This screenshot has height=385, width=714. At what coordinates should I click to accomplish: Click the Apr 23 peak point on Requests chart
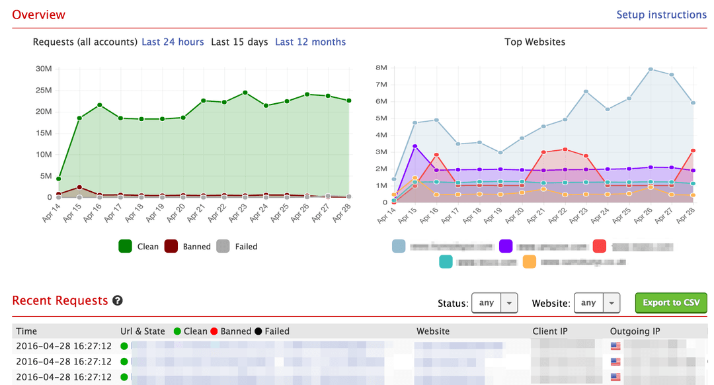(x=245, y=93)
